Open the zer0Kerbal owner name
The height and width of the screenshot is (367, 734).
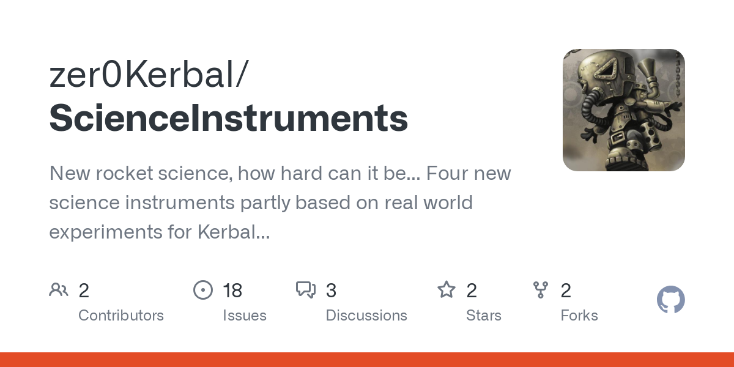pos(149,76)
